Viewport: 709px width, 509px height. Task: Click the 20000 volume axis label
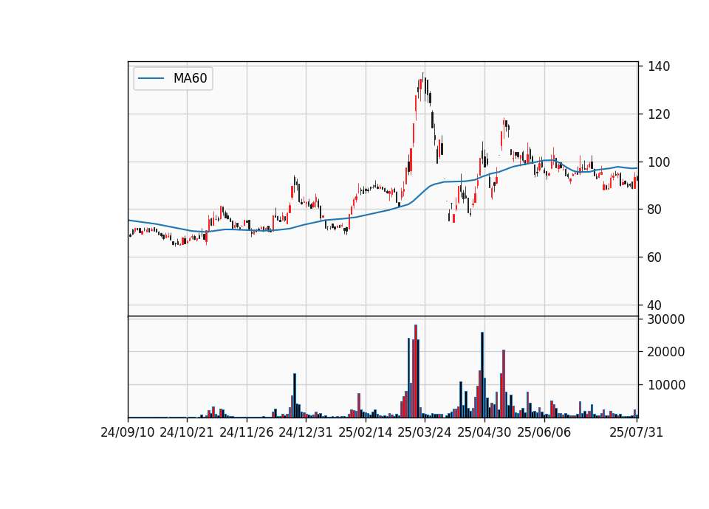tap(666, 352)
